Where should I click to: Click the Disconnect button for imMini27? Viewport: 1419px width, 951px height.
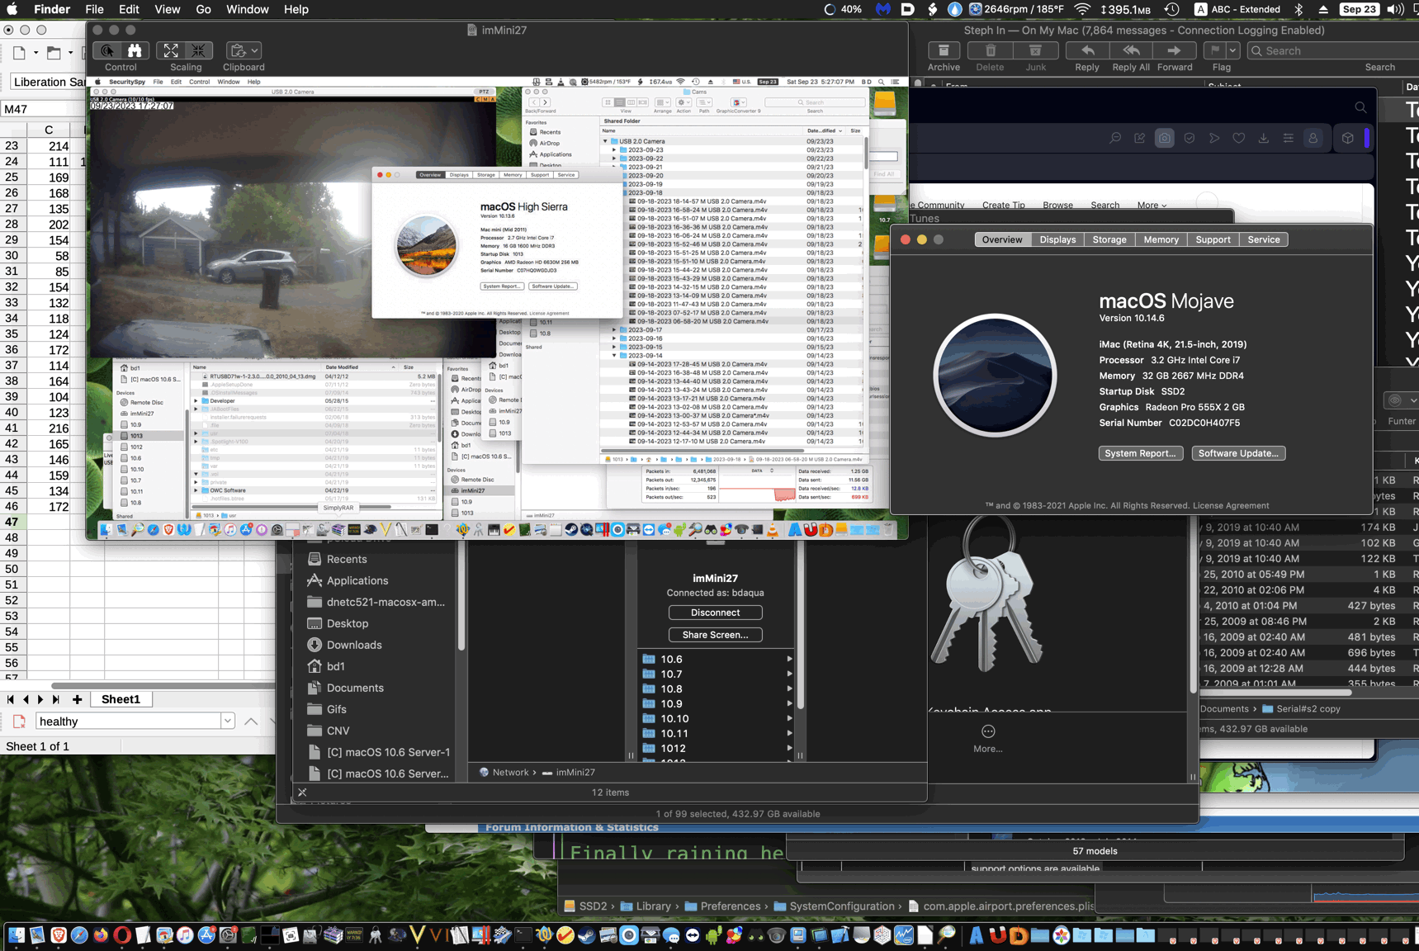pos(715,613)
